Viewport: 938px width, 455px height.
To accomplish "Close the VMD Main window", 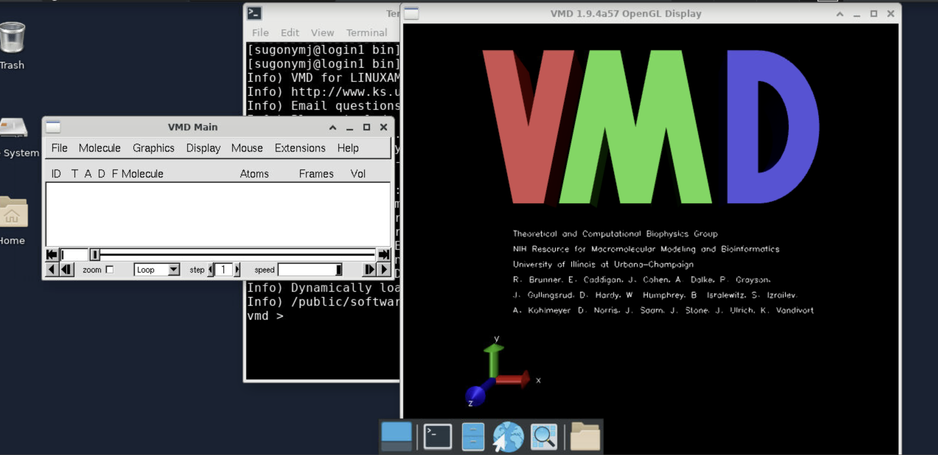I will pos(383,127).
